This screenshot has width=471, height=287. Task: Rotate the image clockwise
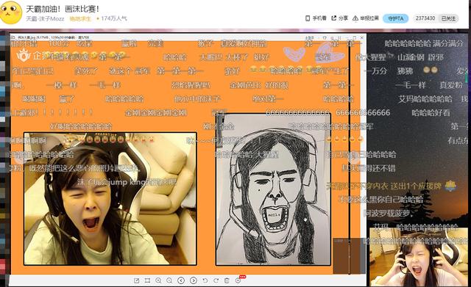click(216, 280)
